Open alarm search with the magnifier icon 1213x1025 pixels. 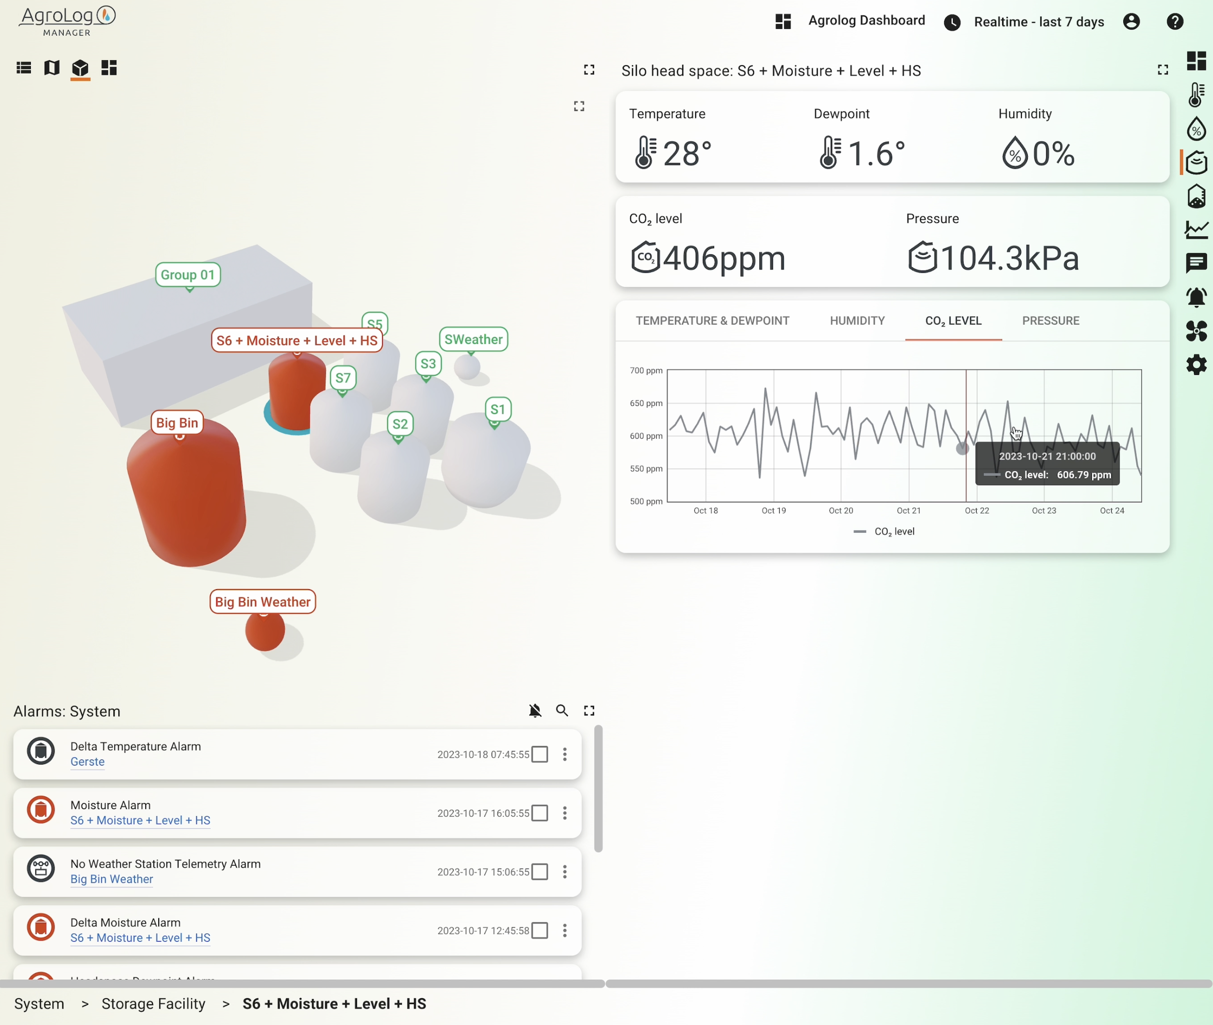coord(561,710)
